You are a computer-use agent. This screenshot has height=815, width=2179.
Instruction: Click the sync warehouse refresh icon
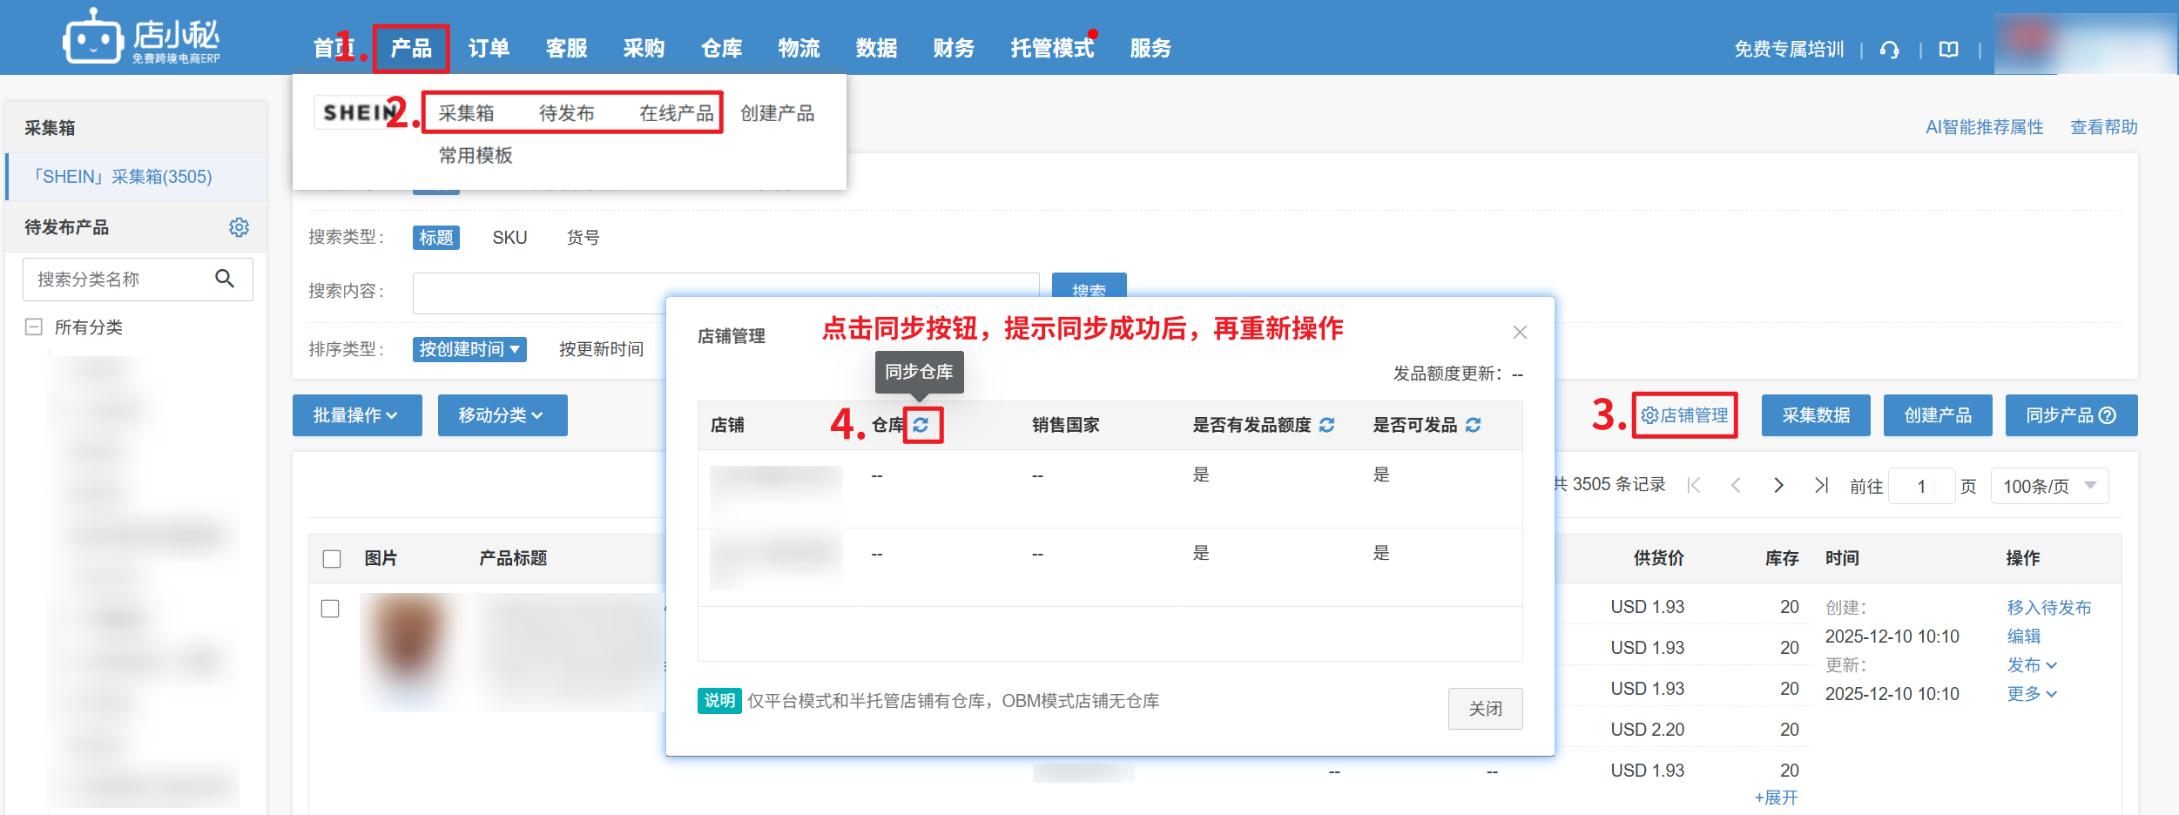(921, 425)
